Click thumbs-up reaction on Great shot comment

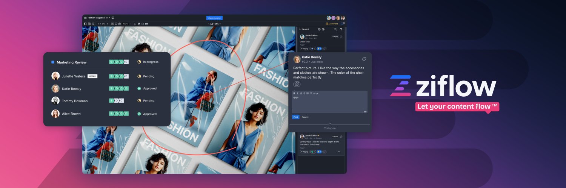313,49
